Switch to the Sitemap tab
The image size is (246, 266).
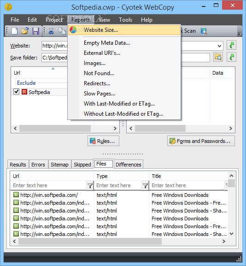coord(60,165)
